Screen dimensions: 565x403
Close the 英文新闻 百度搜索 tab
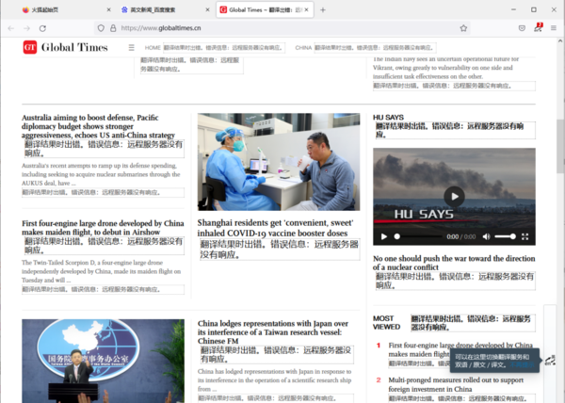tap(207, 9)
